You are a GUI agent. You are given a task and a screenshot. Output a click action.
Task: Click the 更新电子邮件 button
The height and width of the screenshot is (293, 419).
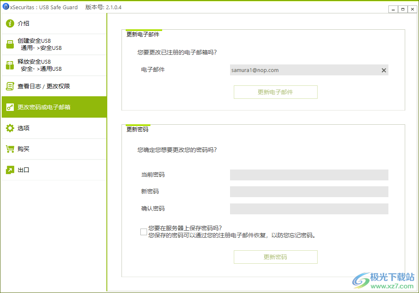(x=275, y=92)
